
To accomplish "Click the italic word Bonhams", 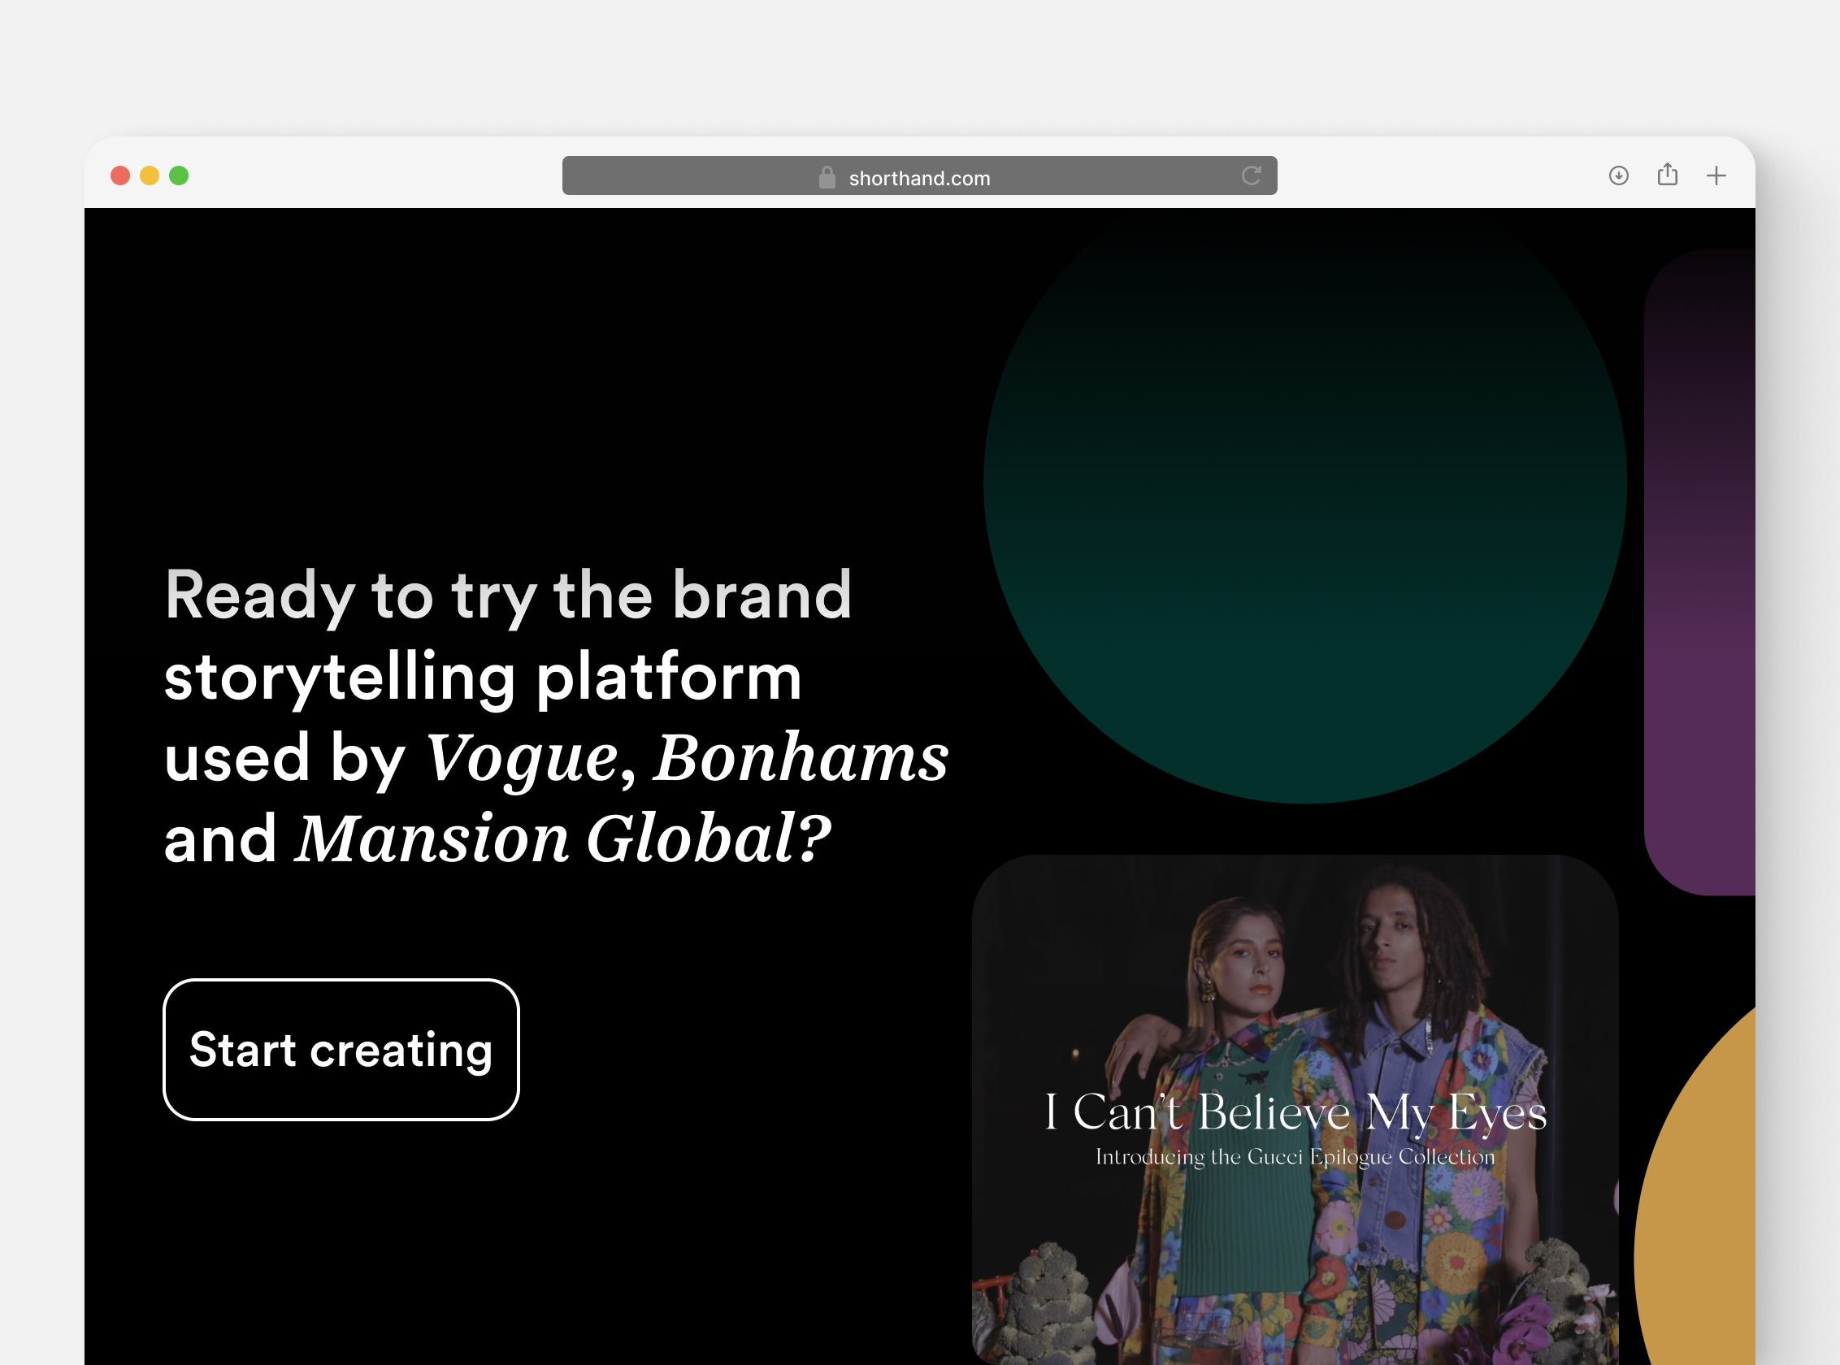I will (x=801, y=757).
